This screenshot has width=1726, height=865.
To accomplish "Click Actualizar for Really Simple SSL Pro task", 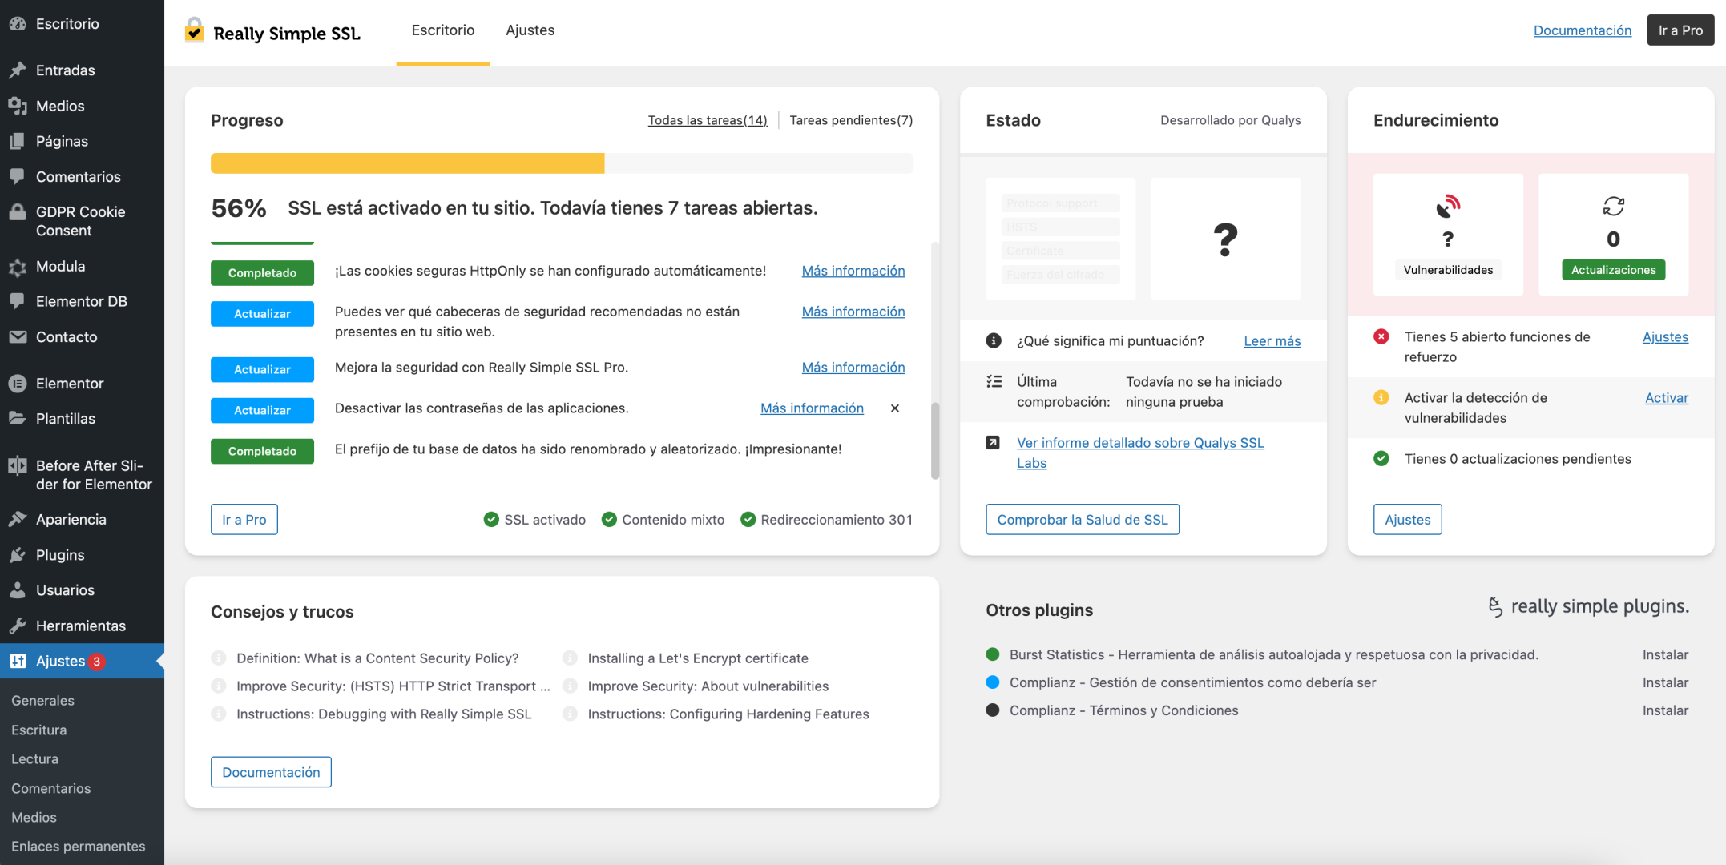I will click(262, 369).
